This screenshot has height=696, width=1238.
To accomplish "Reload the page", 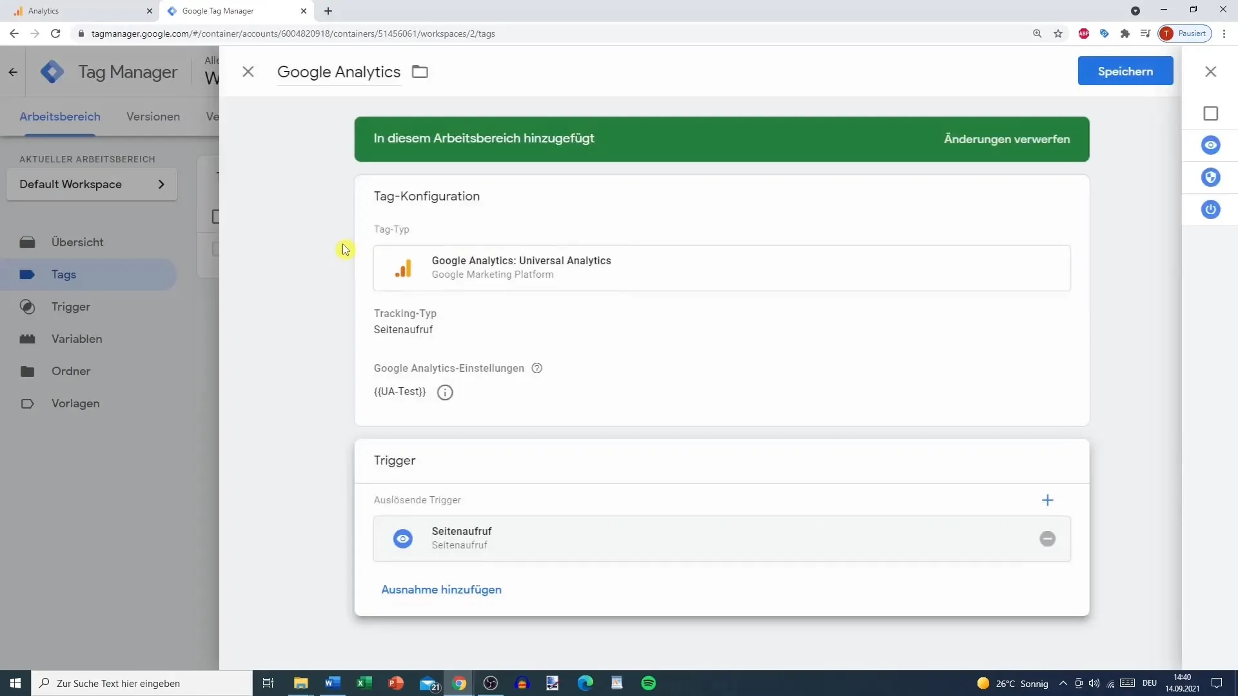I will pos(55,34).
